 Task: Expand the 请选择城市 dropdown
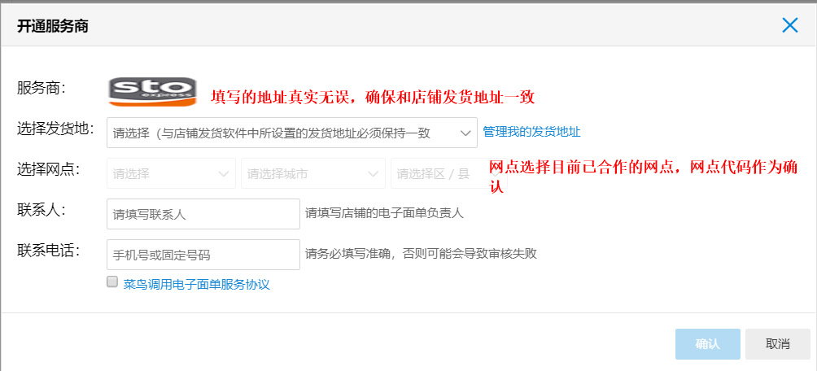point(313,173)
